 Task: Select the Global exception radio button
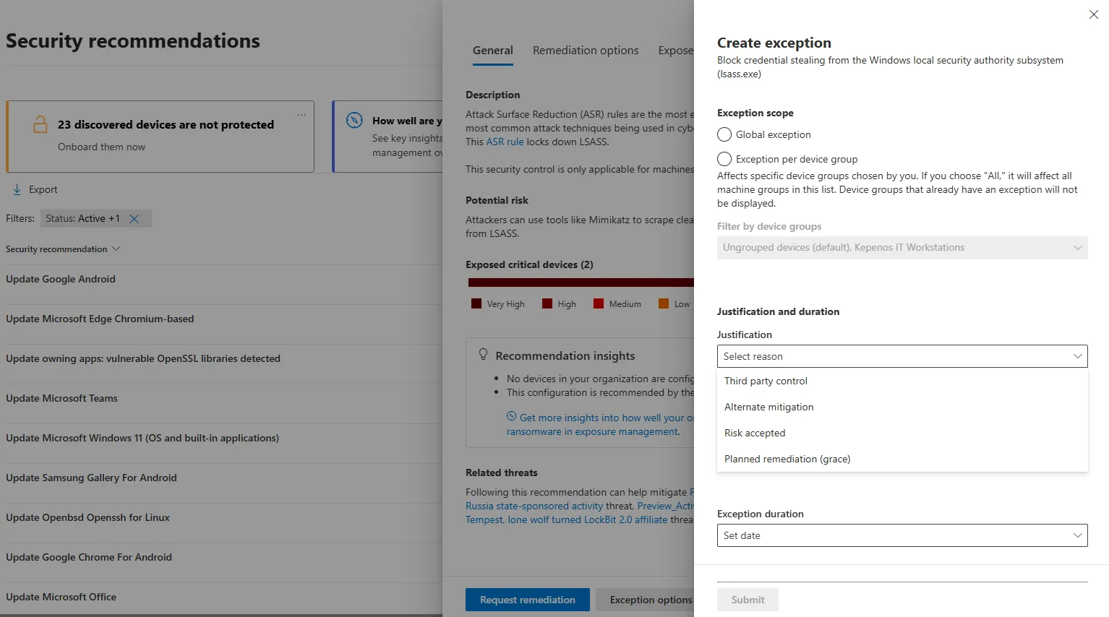tap(724, 134)
